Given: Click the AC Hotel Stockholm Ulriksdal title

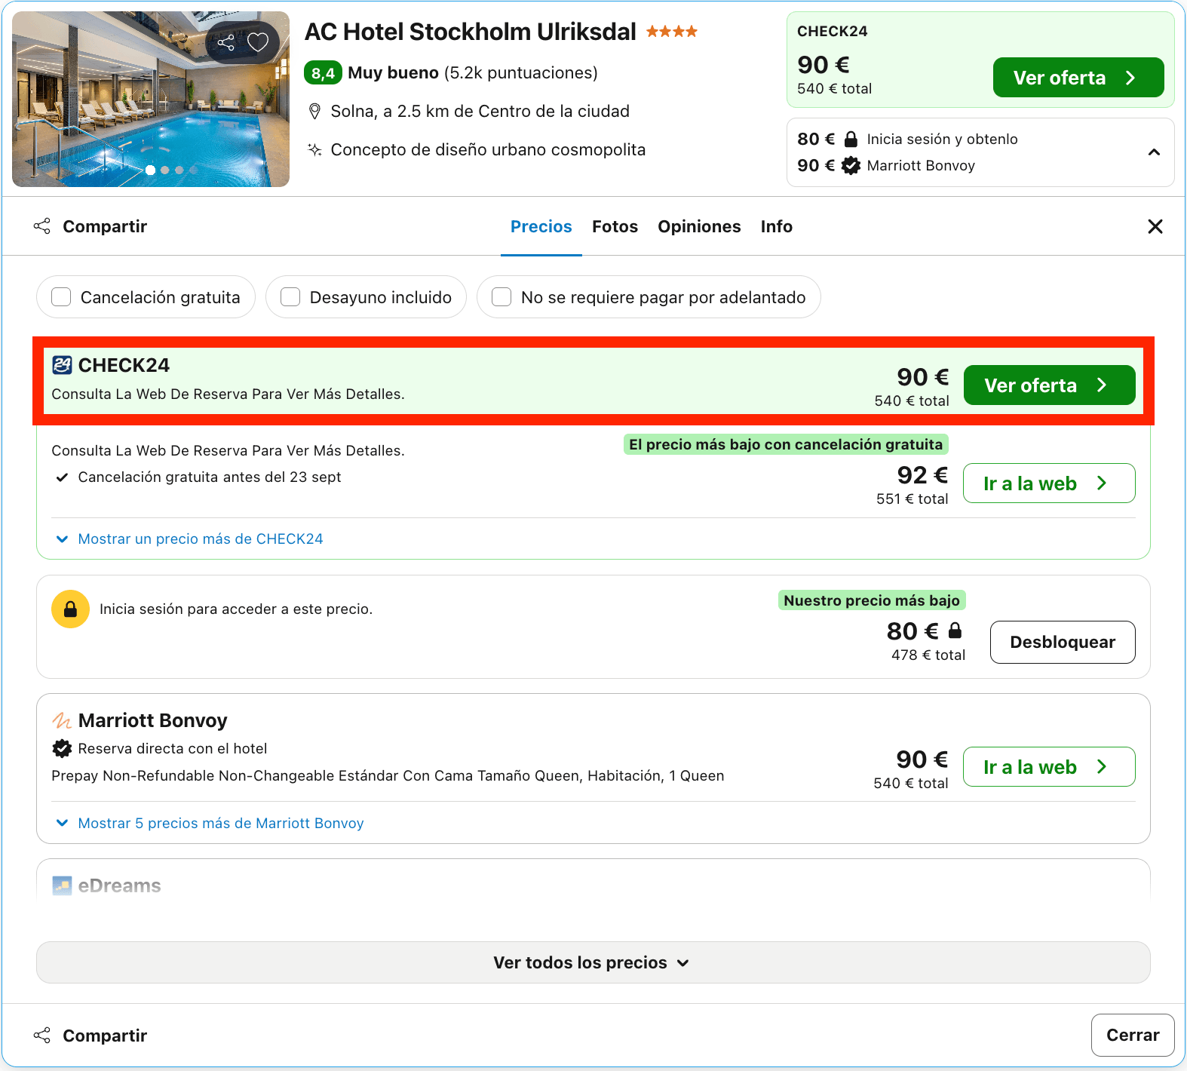Looking at the screenshot, I should click(471, 32).
